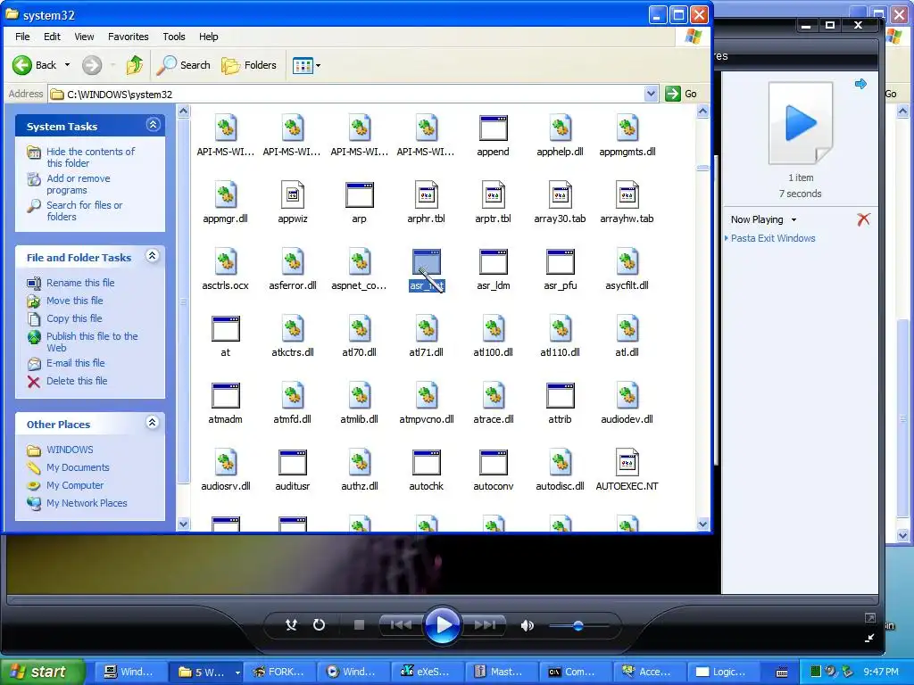The height and width of the screenshot is (685, 914).
Task: Click the clock showing 9:47 PM
Action: 881,673
